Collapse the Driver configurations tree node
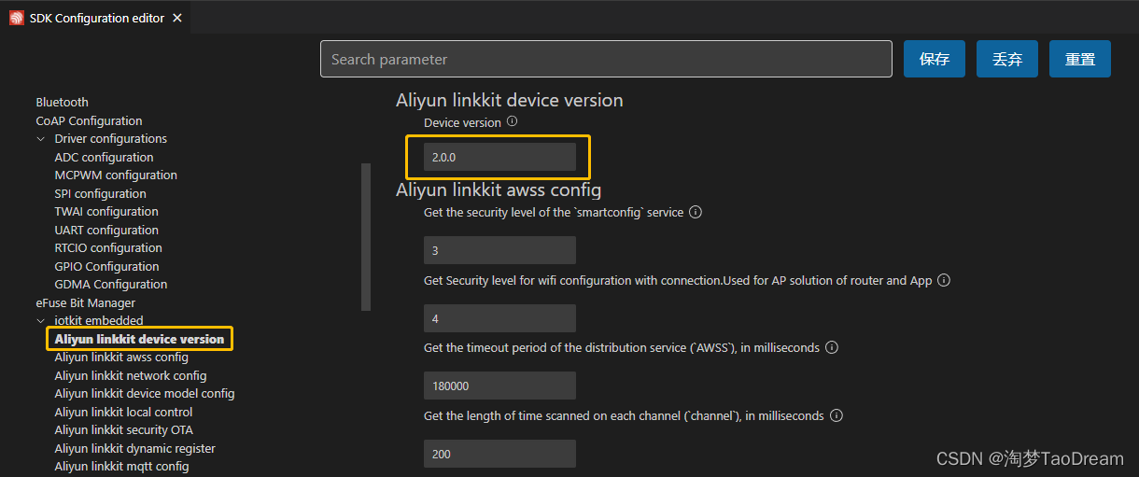This screenshot has height=477, width=1139. (41, 139)
